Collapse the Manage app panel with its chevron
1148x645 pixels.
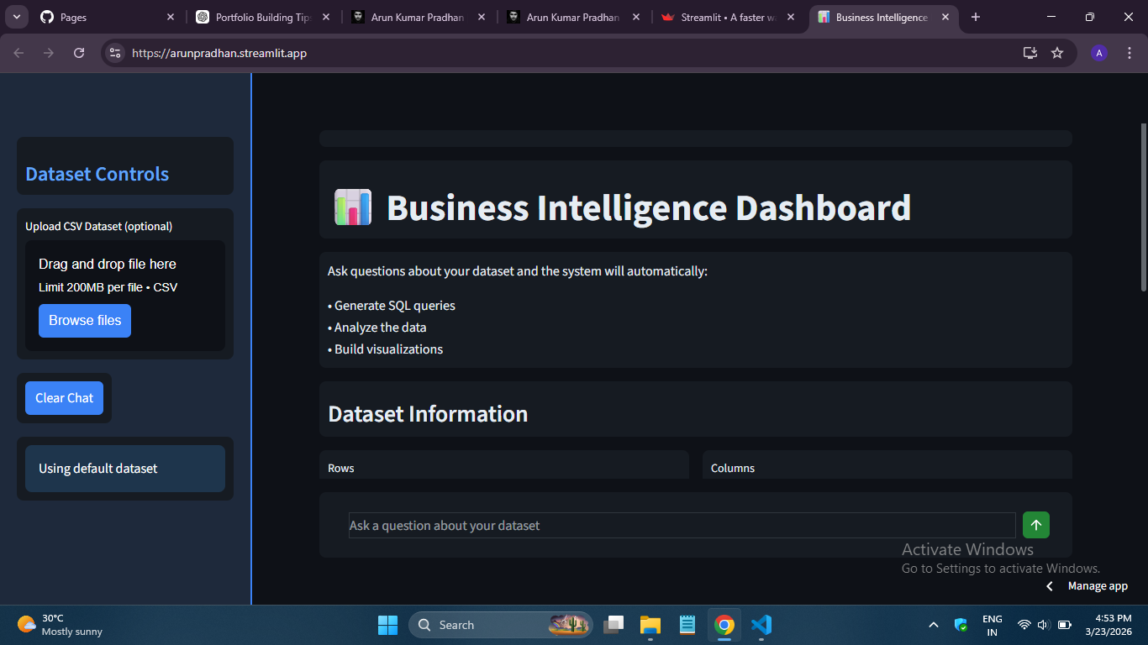pos(1049,585)
